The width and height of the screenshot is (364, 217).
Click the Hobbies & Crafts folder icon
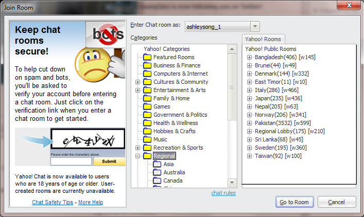tap(147, 131)
